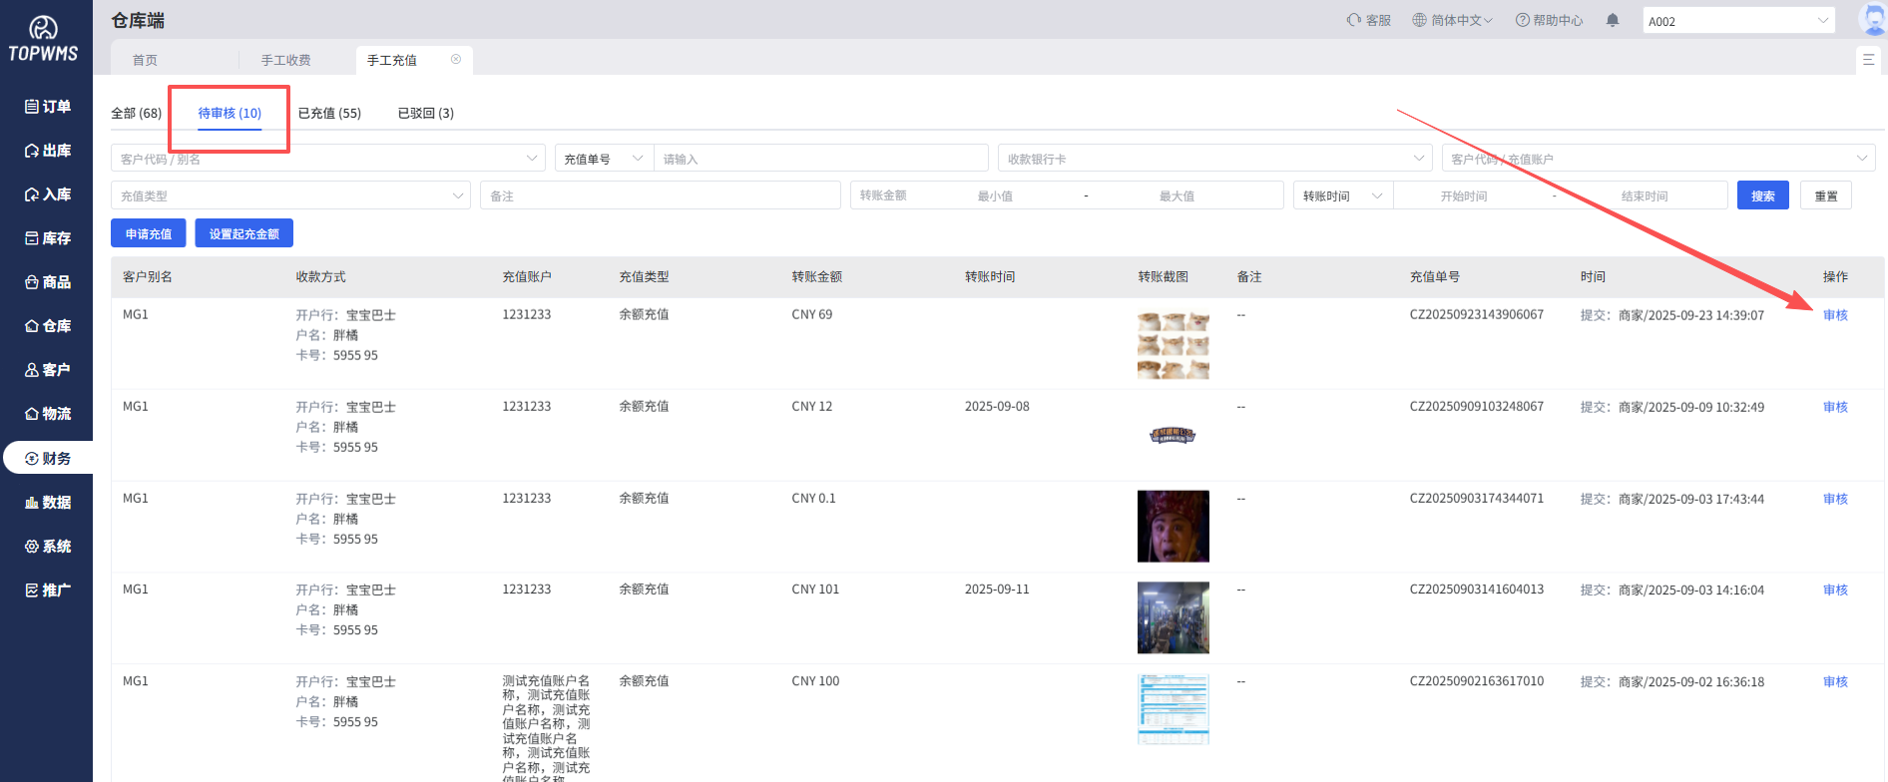Expand the 简体中文 language dropdown
This screenshot has width=1888, height=782.
click(1452, 20)
